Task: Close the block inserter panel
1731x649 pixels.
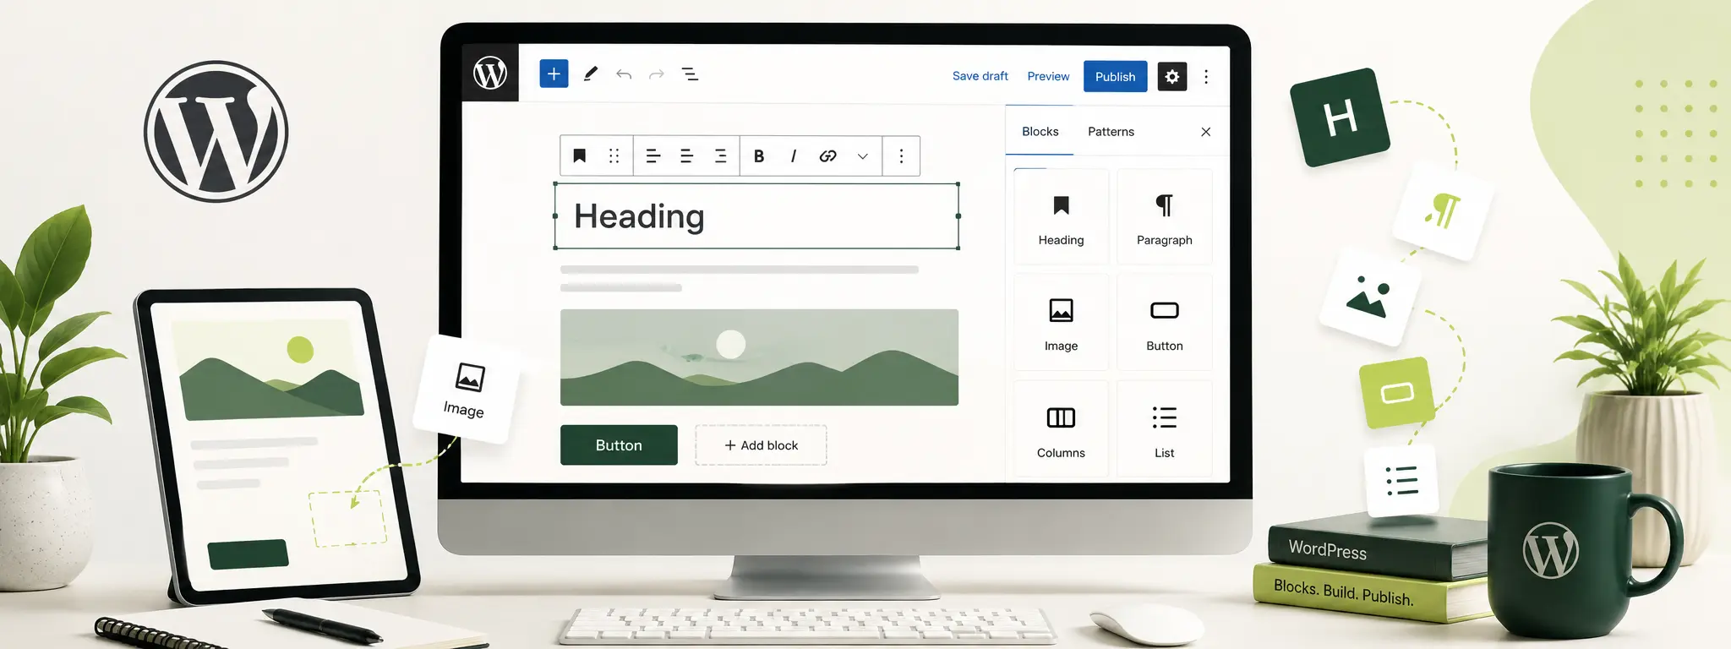Action: tap(1206, 132)
